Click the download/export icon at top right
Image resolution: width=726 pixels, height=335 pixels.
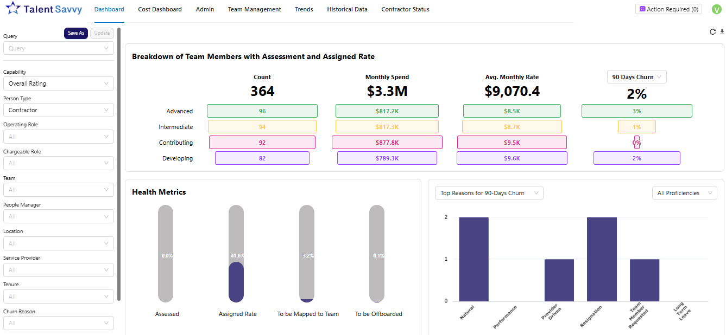coord(722,32)
